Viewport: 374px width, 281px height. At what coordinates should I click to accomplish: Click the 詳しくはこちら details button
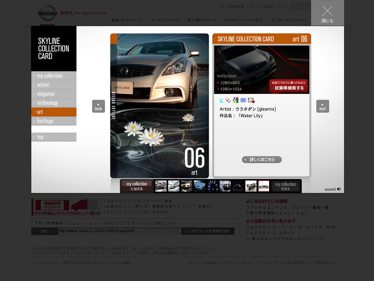262,160
